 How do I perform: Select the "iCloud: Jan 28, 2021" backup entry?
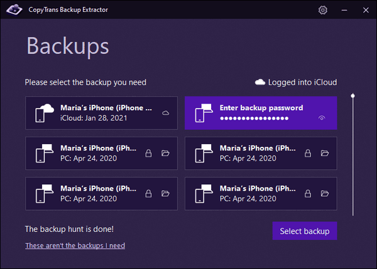click(x=101, y=113)
